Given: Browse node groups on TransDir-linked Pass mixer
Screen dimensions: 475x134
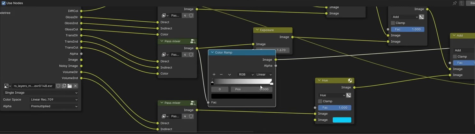Looking at the screenshot, I should coord(165,55).
